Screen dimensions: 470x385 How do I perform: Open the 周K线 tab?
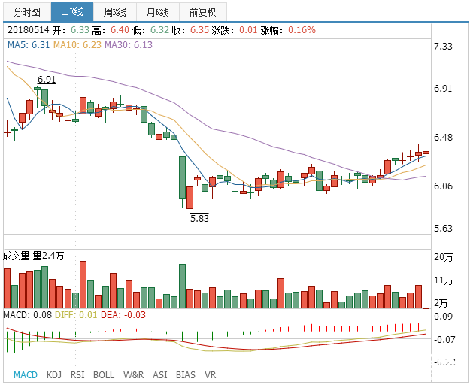pos(115,12)
